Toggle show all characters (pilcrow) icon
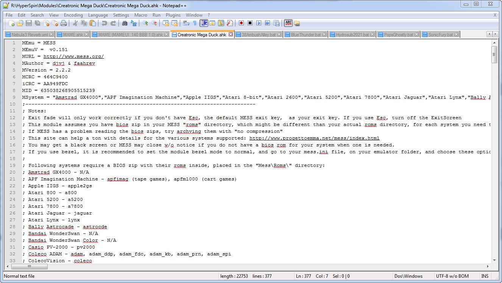This screenshot has width=502, height=283. 195,23
